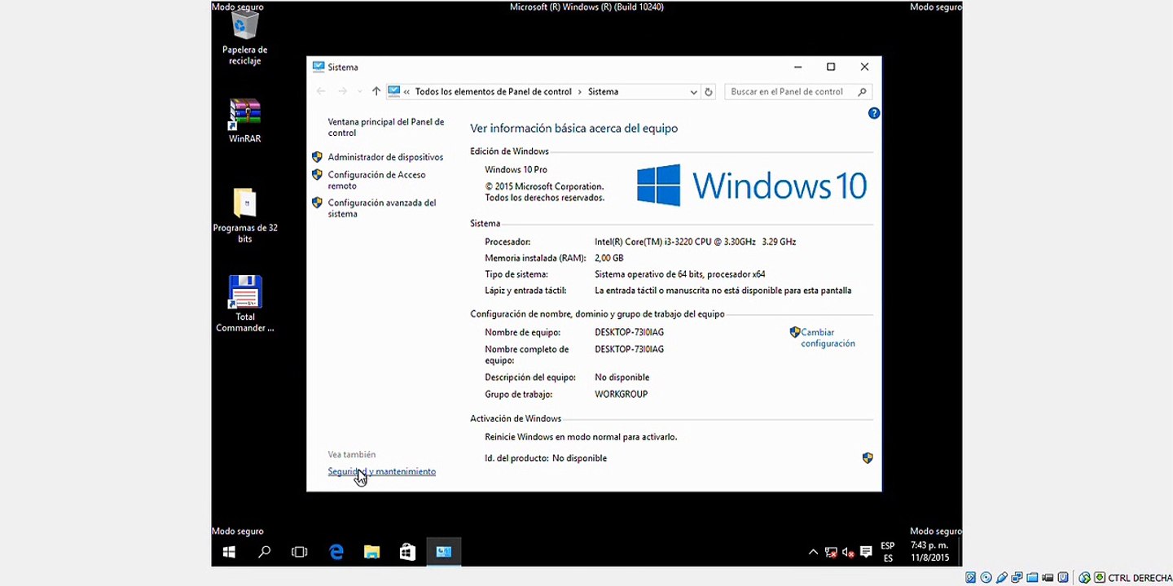
Task: Click the VirtualBox network status icon
Action: [x=1017, y=578]
